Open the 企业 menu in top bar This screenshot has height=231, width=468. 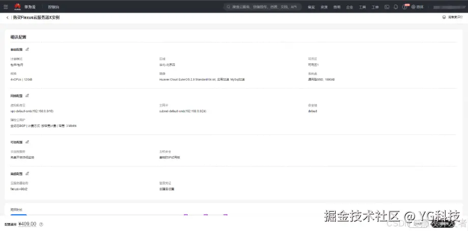click(x=349, y=7)
